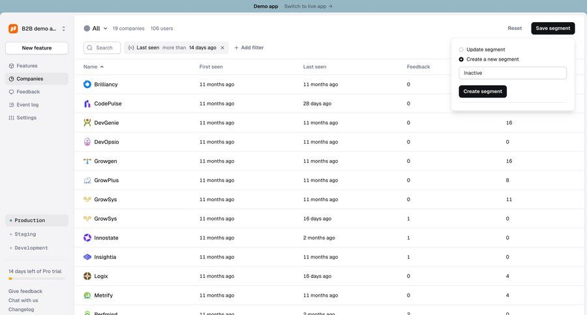Click the Last seen filter attribute icon

pos(131,48)
